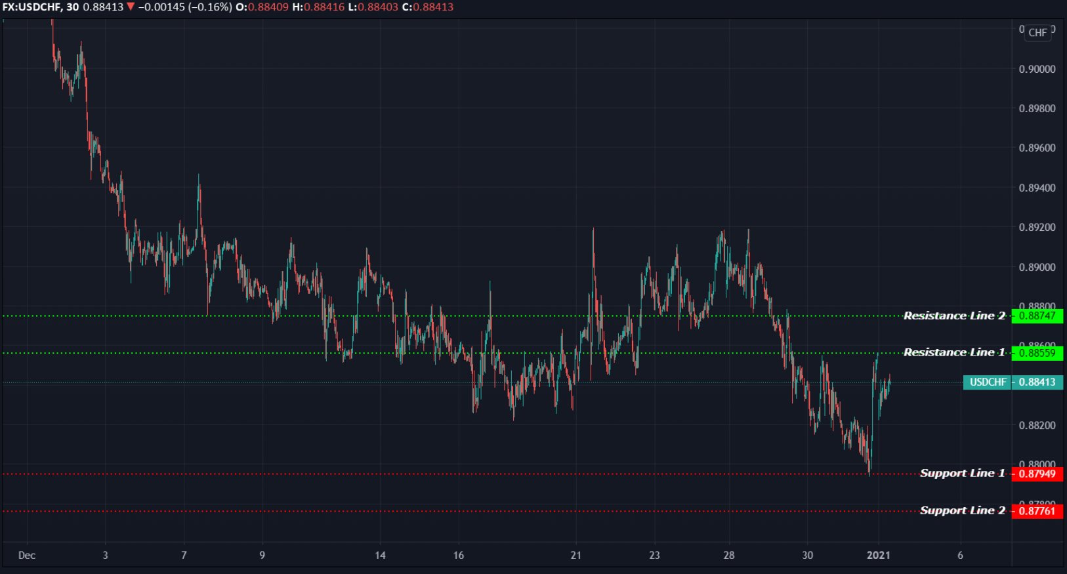Click the red 0.87761 price tag
Image resolution: width=1067 pixels, height=574 pixels.
pyautogui.click(x=1037, y=511)
